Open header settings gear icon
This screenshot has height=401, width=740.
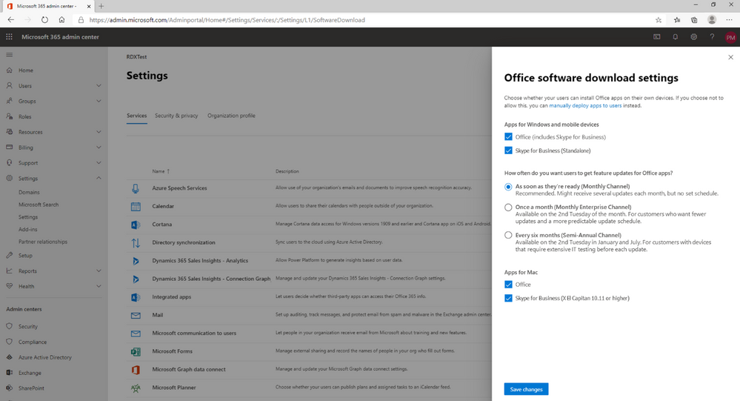[x=694, y=37]
